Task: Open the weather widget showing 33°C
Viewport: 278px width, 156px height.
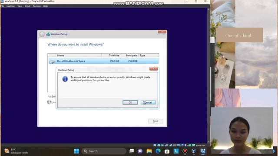Action: [x=16, y=151]
